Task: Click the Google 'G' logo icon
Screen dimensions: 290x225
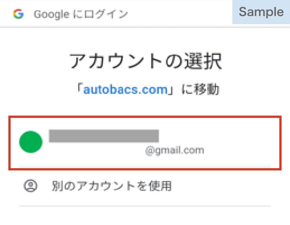Action: point(18,14)
